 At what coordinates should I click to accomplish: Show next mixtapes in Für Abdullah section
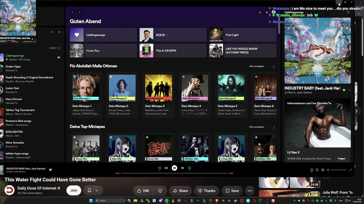tap(274, 67)
